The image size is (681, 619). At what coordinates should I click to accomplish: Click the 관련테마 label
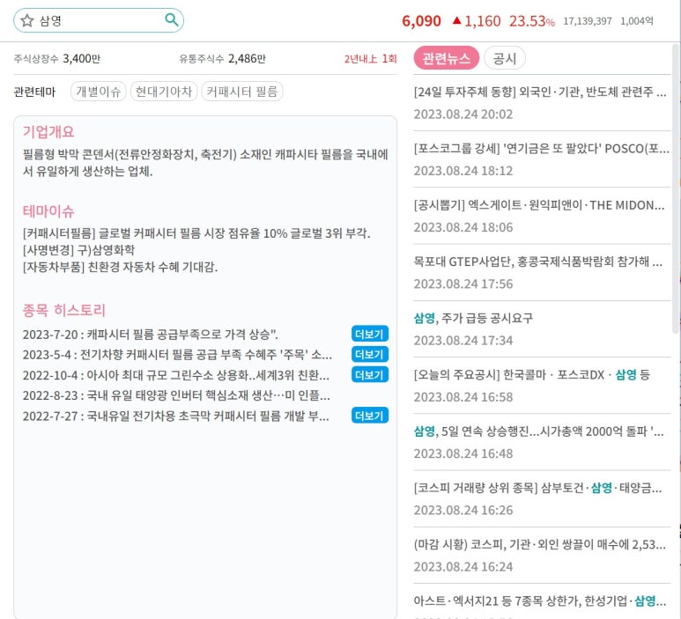click(x=34, y=92)
